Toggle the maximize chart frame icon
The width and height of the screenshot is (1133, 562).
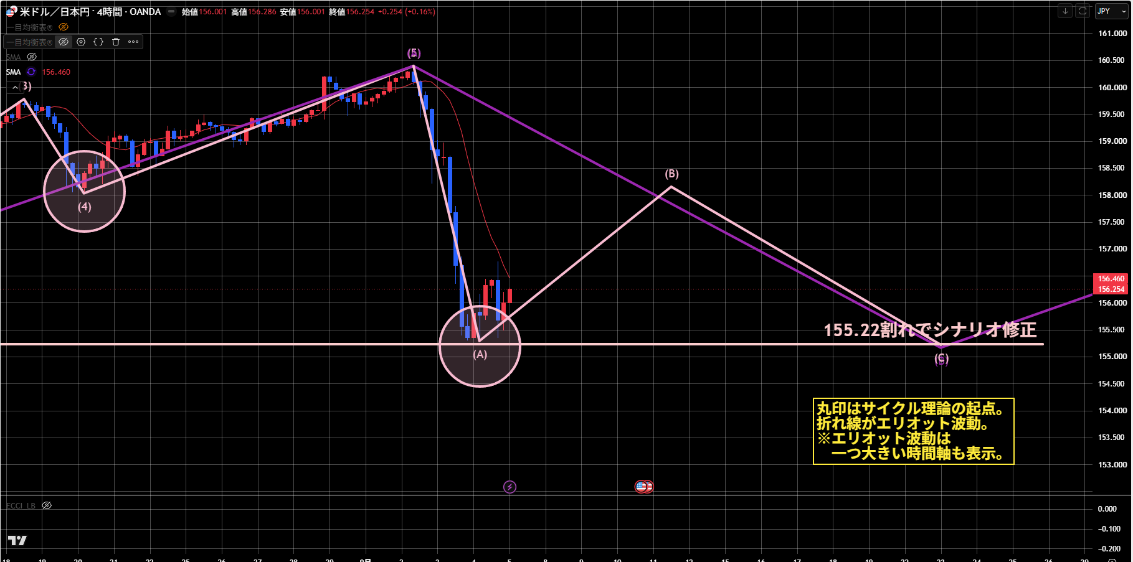click(x=1083, y=11)
